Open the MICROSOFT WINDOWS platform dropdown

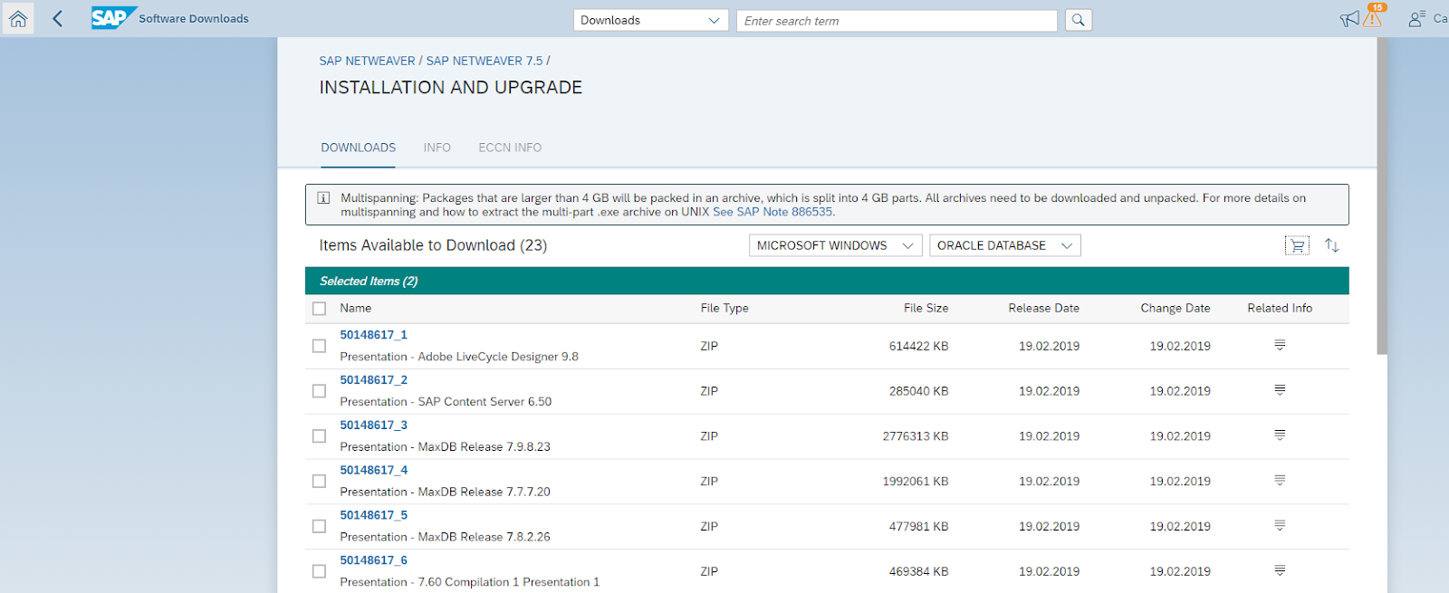click(x=835, y=245)
